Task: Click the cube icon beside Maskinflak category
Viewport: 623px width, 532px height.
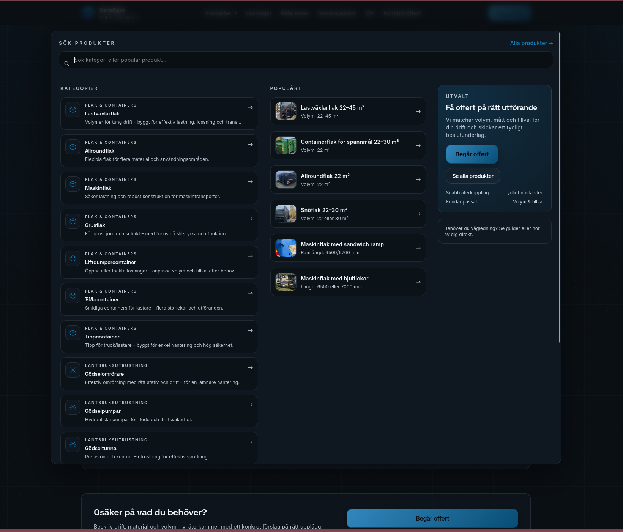Action: (x=73, y=184)
